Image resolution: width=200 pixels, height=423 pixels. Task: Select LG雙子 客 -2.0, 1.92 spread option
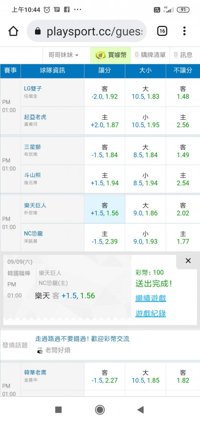point(105,93)
